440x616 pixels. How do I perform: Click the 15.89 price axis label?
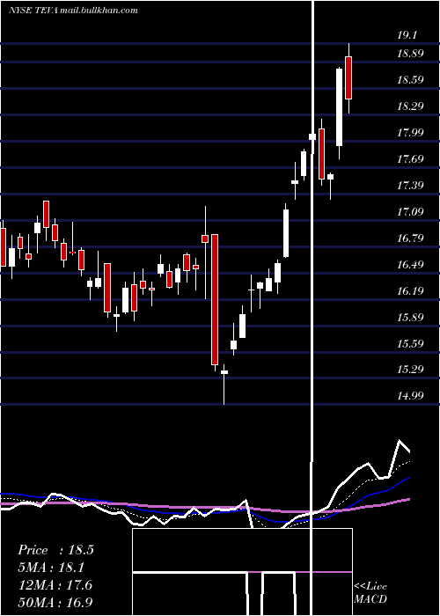[410, 317]
